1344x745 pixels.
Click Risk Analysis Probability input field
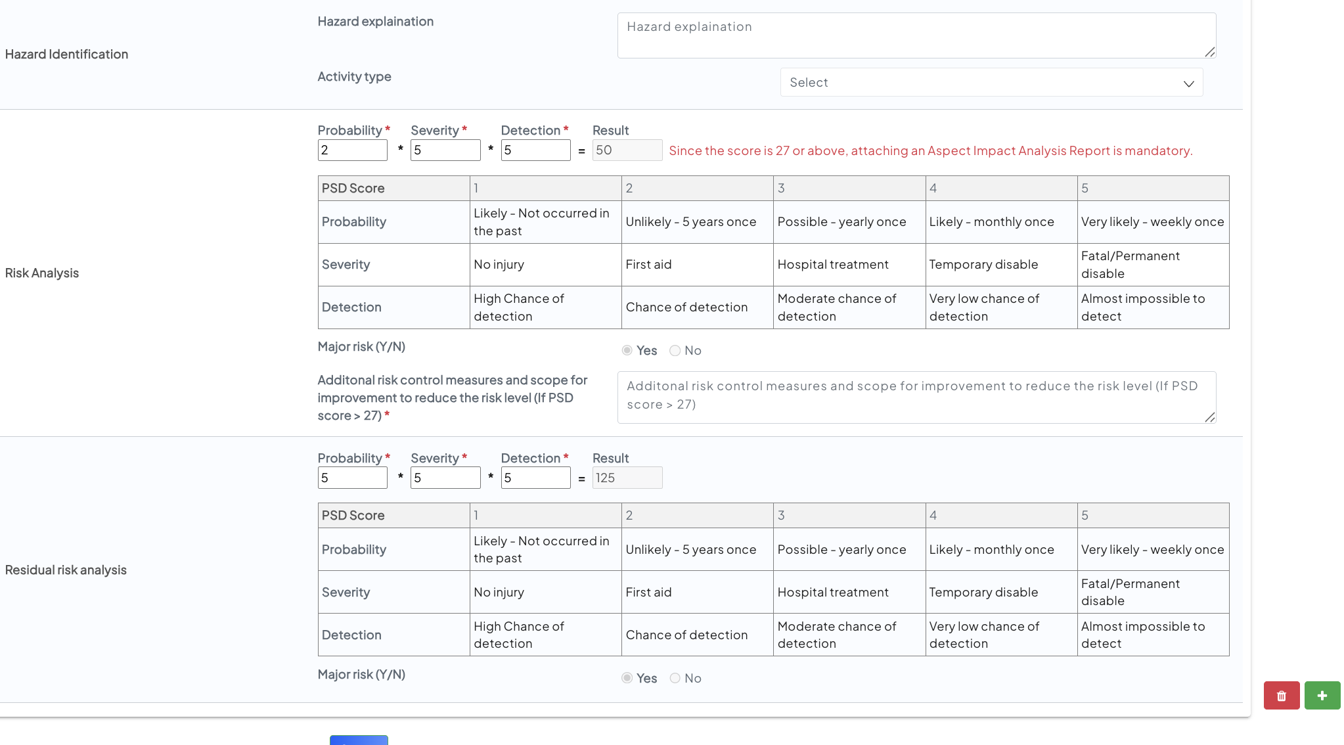tap(352, 150)
